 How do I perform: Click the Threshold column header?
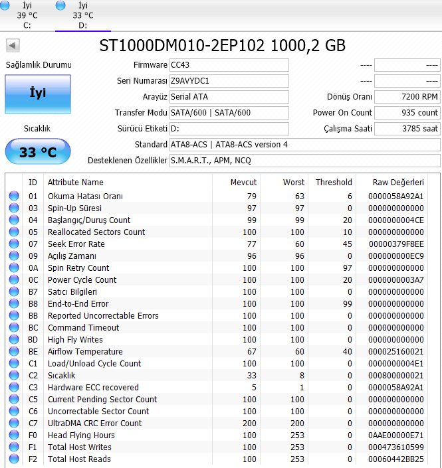click(332, 183)
